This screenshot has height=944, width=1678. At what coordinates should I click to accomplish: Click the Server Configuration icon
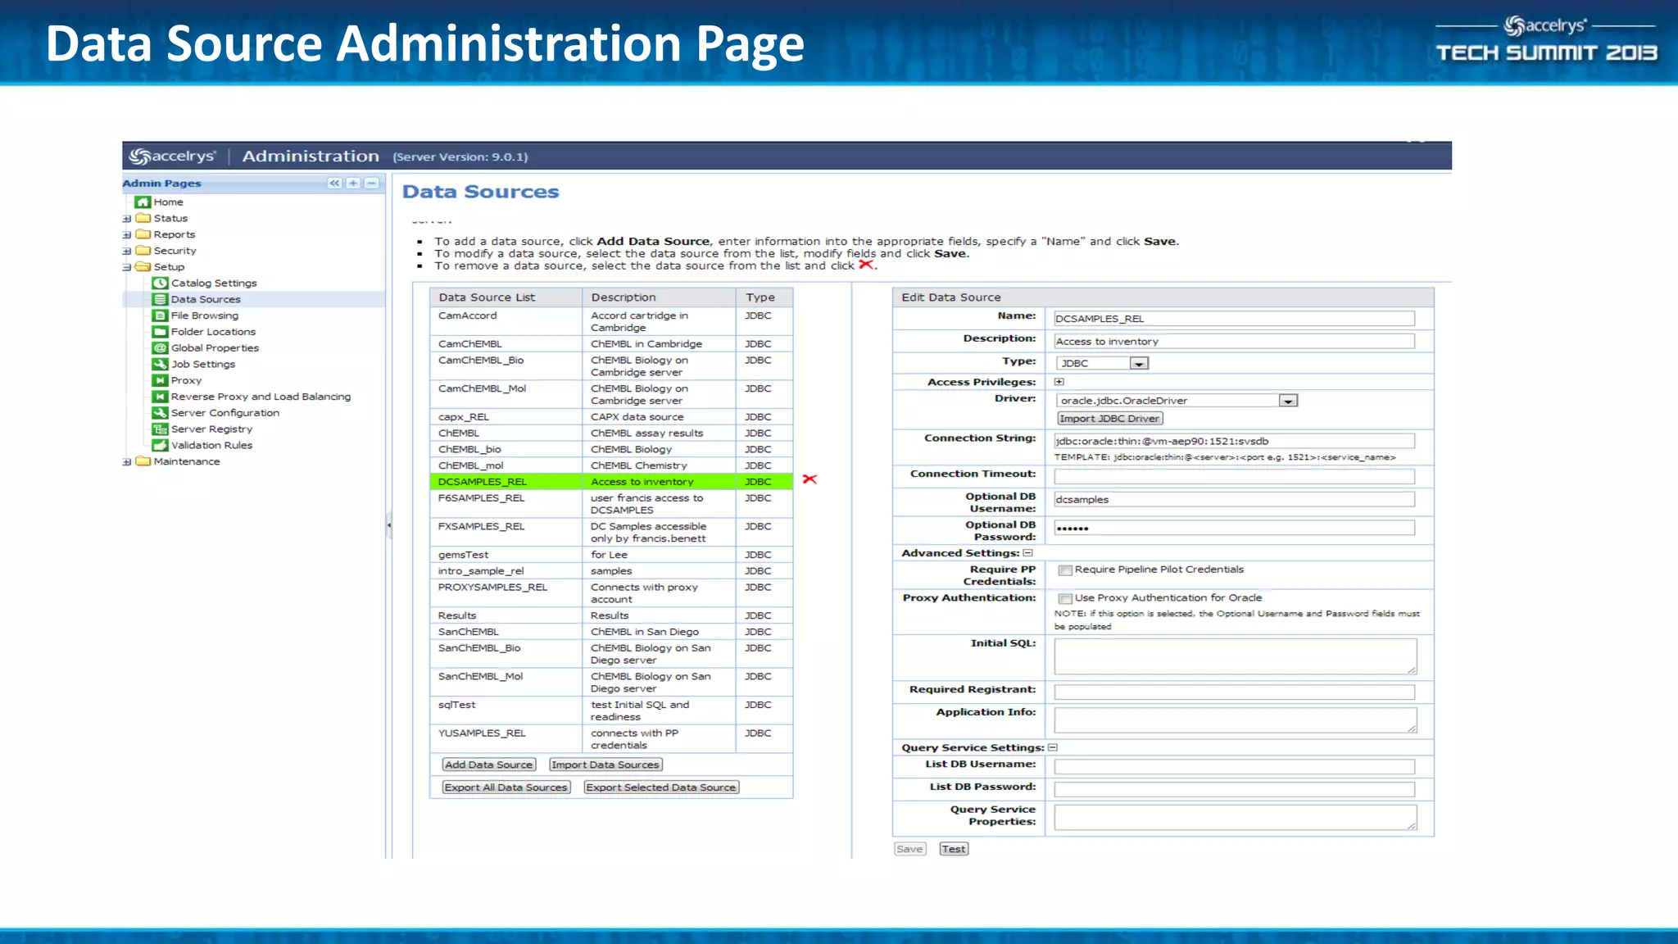point(160,413)
